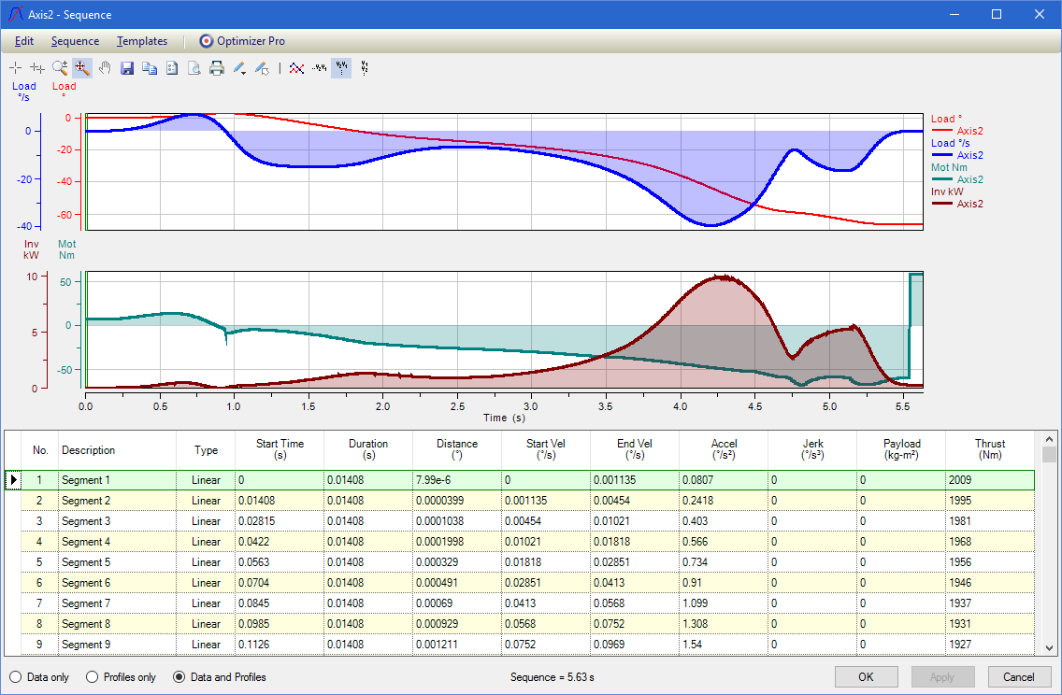Open the Sequence menu
Image resolution: width=1062 pixels, height=695 pixels.
pos(75,41)
